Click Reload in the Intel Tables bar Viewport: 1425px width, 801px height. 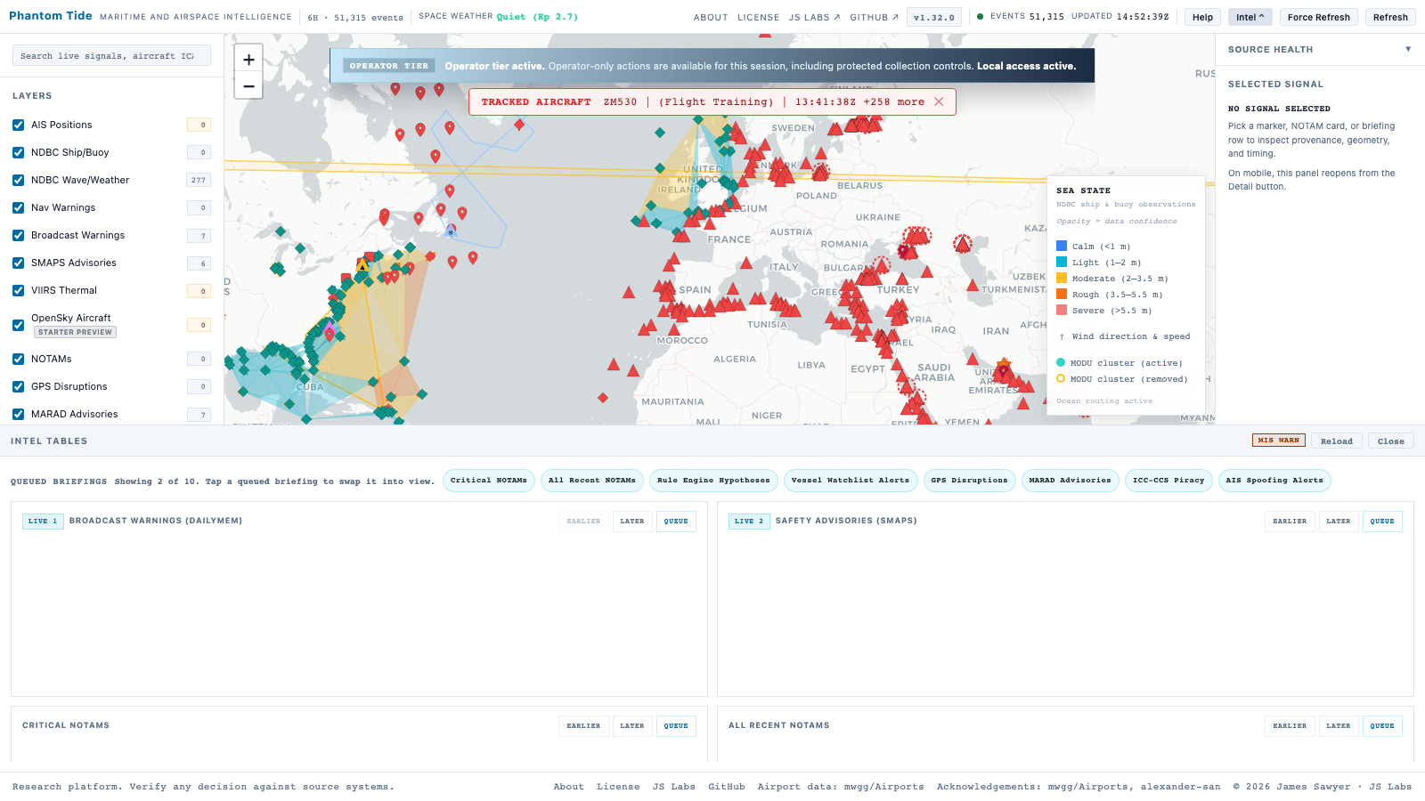(1336, 441)
